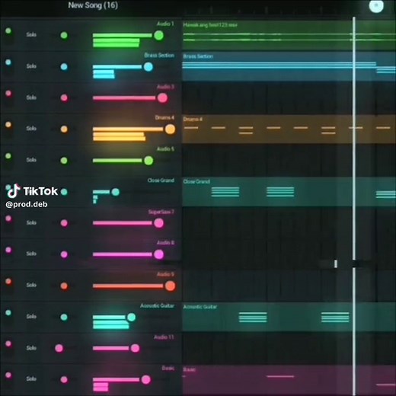Click the Audio 3 pan knob

click(x=64, y=97)
